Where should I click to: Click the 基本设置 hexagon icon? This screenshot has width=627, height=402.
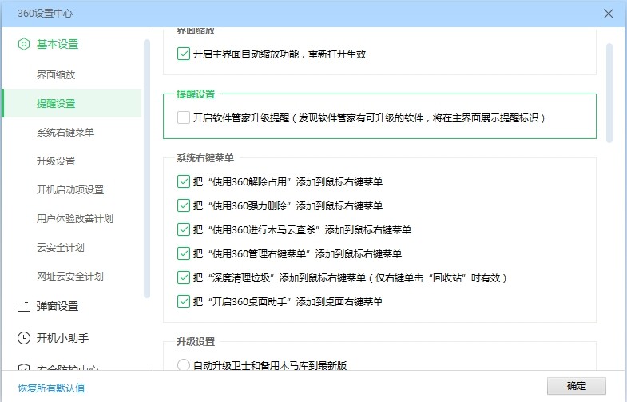tap(24, 44)
